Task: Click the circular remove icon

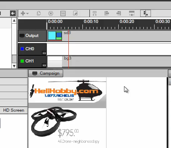Action: (51, 13)
